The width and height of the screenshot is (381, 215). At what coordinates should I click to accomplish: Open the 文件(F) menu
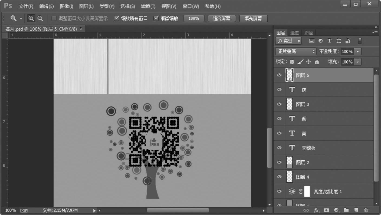tap(26, 6)
